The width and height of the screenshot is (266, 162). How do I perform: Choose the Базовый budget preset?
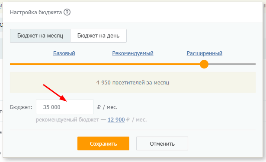pyautogui.click(x=64, y=53)
